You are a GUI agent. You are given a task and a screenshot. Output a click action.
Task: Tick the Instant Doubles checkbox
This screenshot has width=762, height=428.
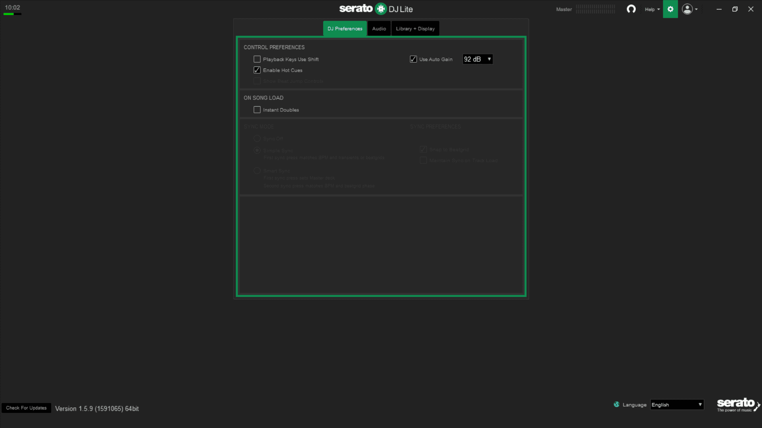(257, 110)
